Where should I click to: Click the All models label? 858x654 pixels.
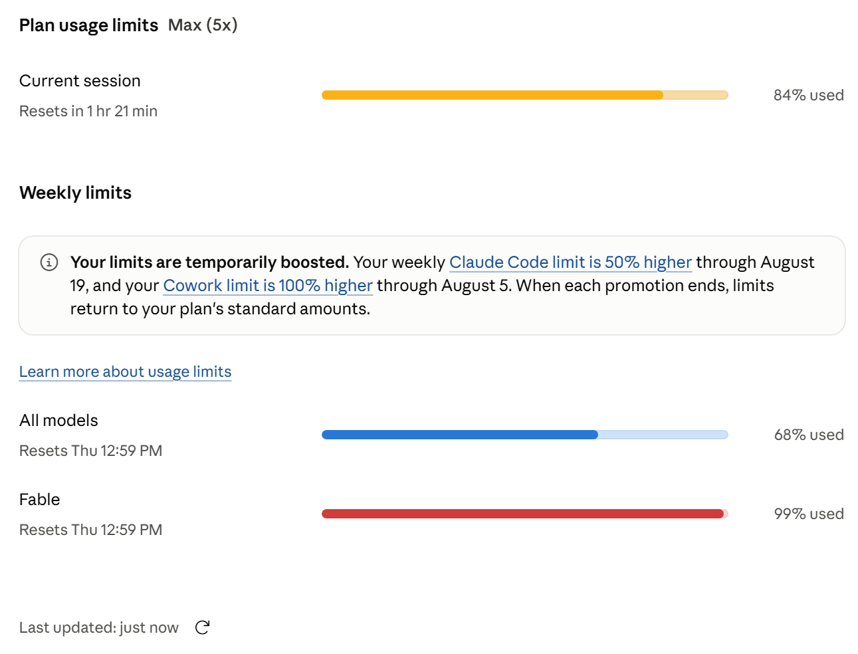tap(58, 421)
